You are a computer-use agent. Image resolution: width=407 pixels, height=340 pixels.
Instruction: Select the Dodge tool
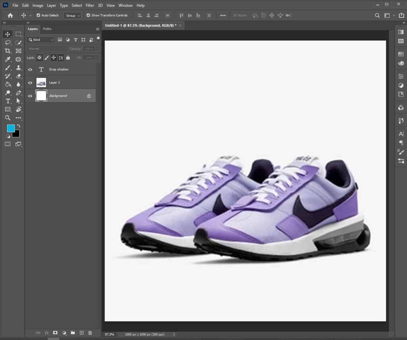[8, 92]
